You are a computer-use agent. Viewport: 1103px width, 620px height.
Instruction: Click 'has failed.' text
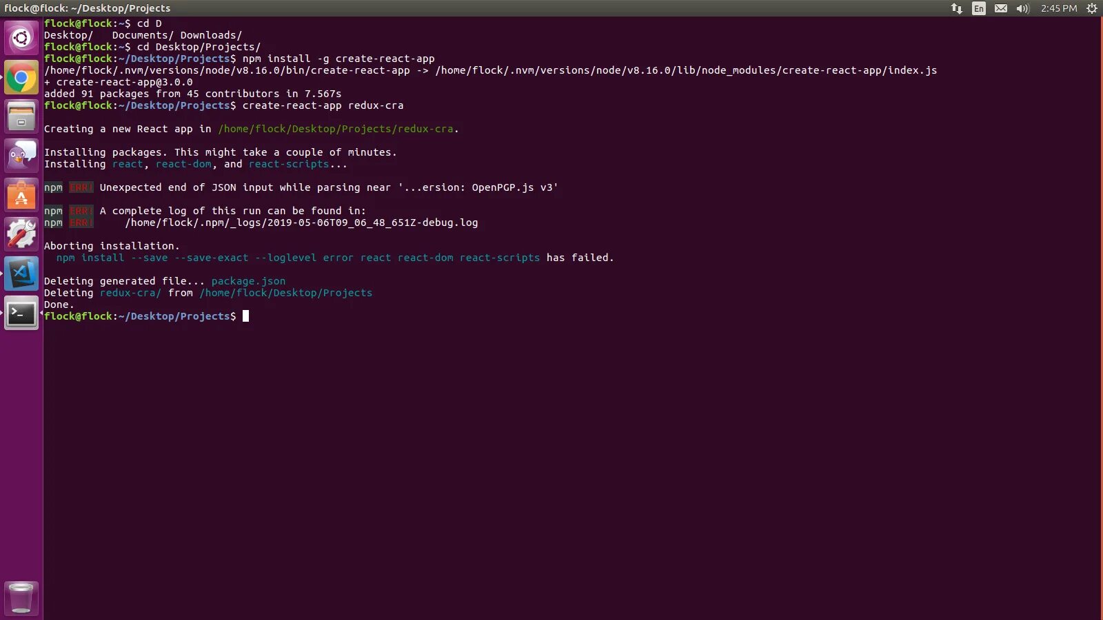tap(580, 258)
